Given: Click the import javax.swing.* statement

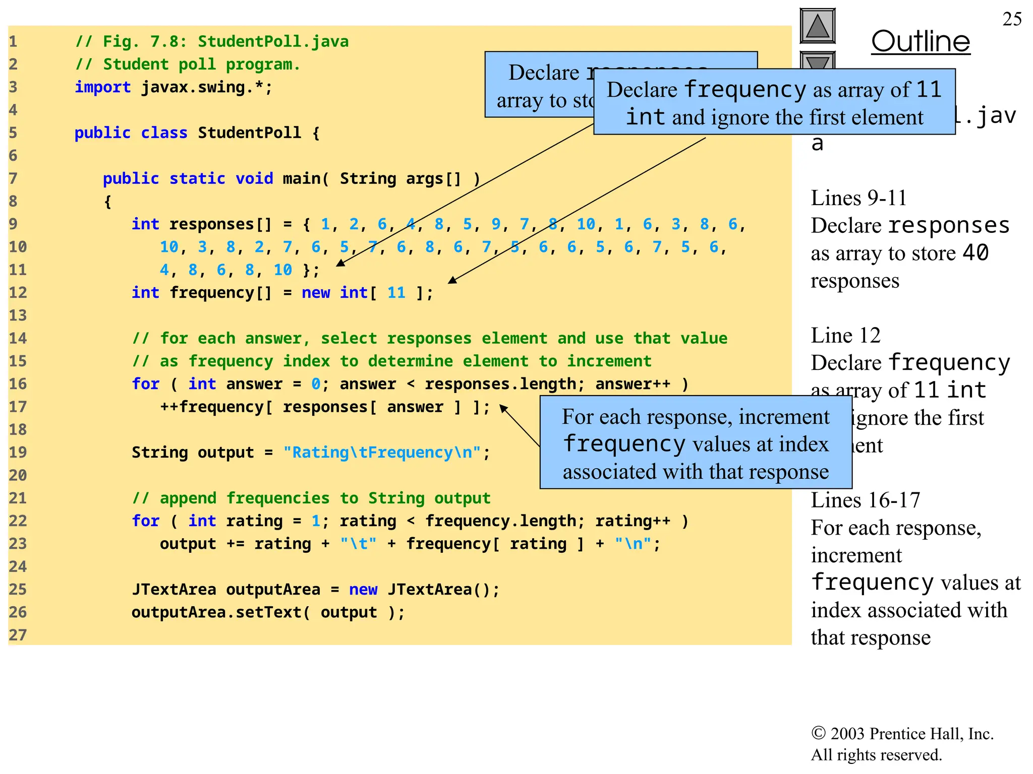Looking at the screenshot, I should (174, 87).
